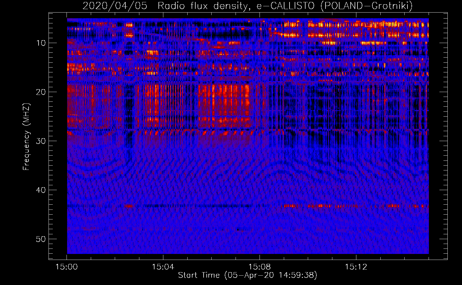Viewport: 462px width, 285px height.
Task: Click the '15:08' time axis label
Action: click(260, 267)
